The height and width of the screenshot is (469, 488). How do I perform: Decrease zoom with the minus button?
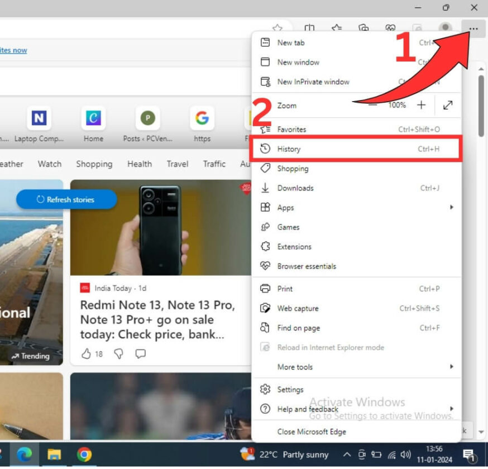click(373, 105)
